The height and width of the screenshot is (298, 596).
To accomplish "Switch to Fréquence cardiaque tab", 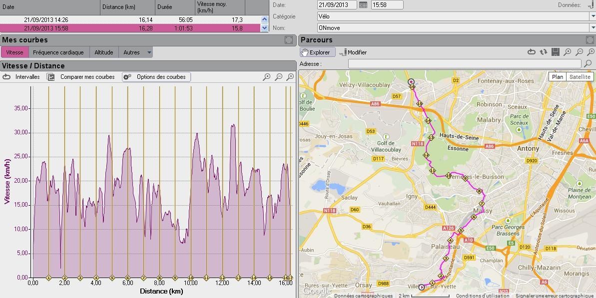I will click(x=58, y=52).
